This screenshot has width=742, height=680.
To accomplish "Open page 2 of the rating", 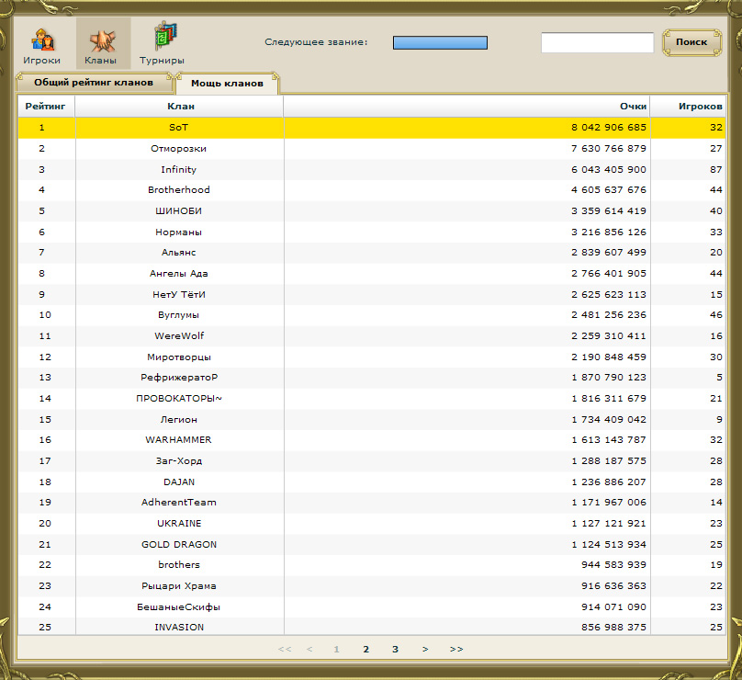I will (x=365, y=649).
